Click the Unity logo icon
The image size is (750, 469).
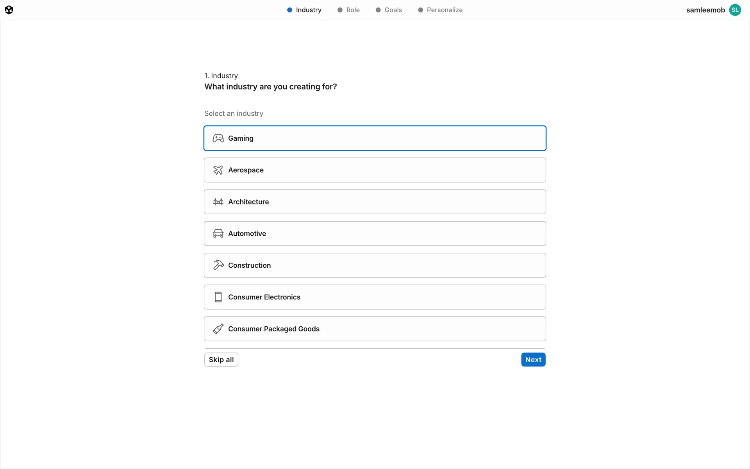9,10
